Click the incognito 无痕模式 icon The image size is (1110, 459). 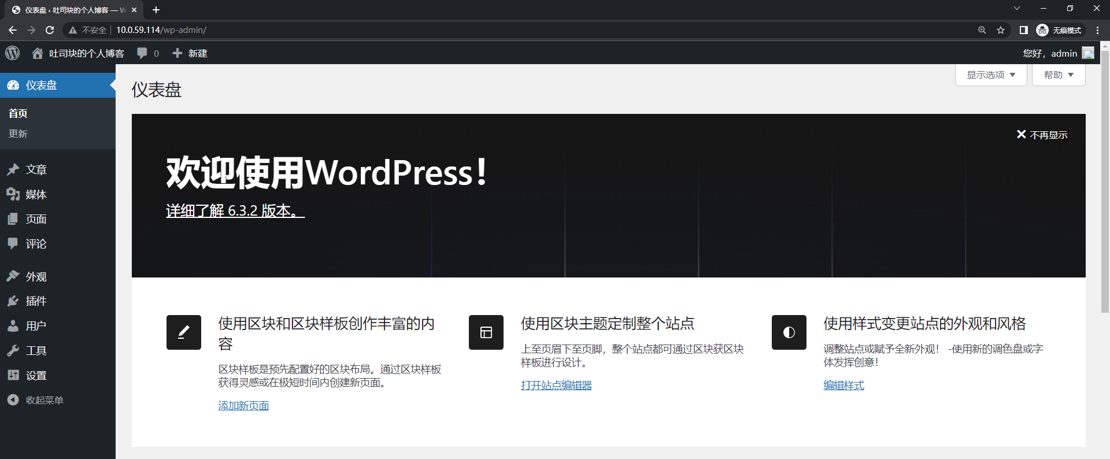(1042, 30)
